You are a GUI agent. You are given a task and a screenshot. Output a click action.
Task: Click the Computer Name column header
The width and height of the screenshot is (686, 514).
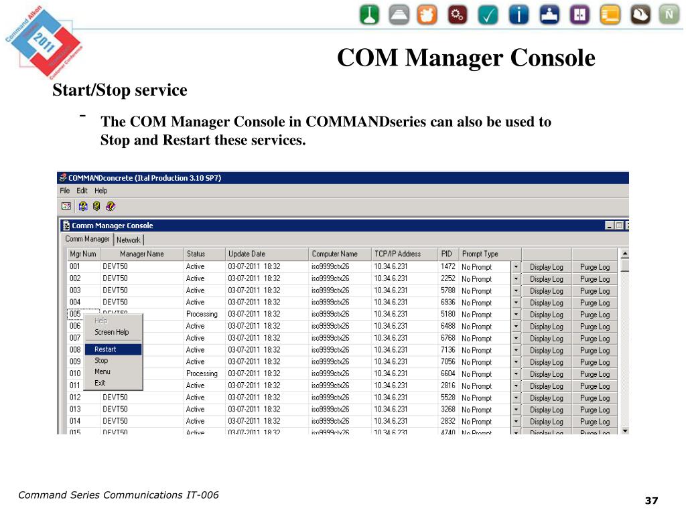340,254
